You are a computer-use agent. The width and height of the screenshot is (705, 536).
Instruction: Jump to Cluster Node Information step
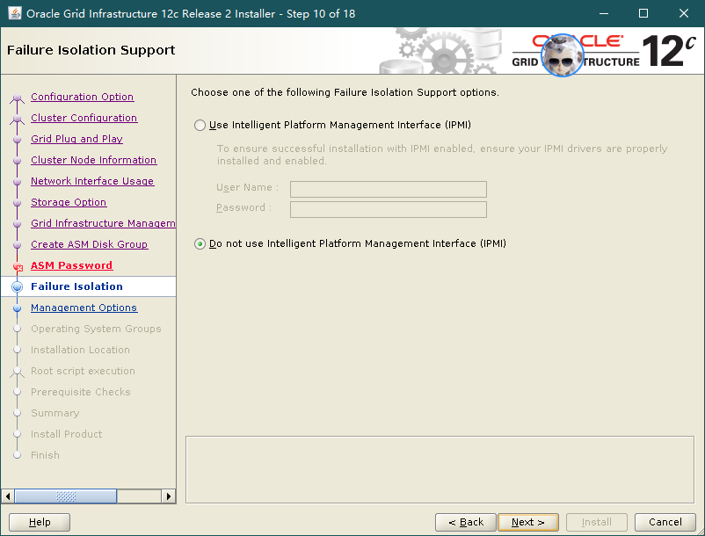tap(93, 160)
